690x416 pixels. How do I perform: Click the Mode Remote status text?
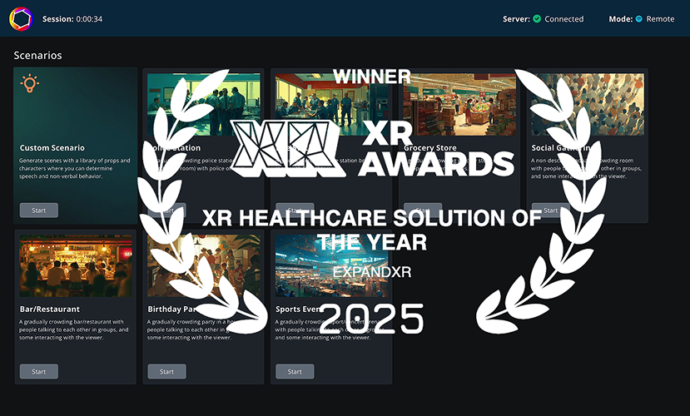click(x=642, y=19)
